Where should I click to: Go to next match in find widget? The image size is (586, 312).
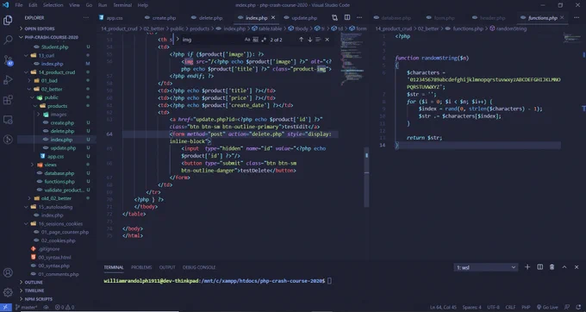click(x=309, y=40)
